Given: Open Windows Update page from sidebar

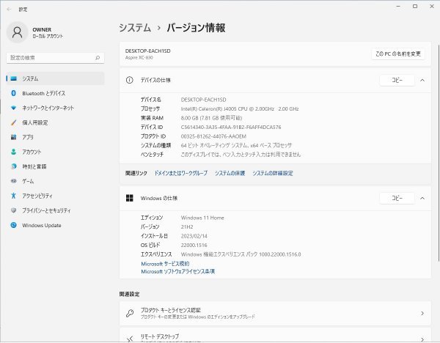Looking at the screenshot, I should (x=55, y=225).
